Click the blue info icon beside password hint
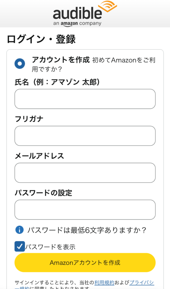 pos(19,230)
